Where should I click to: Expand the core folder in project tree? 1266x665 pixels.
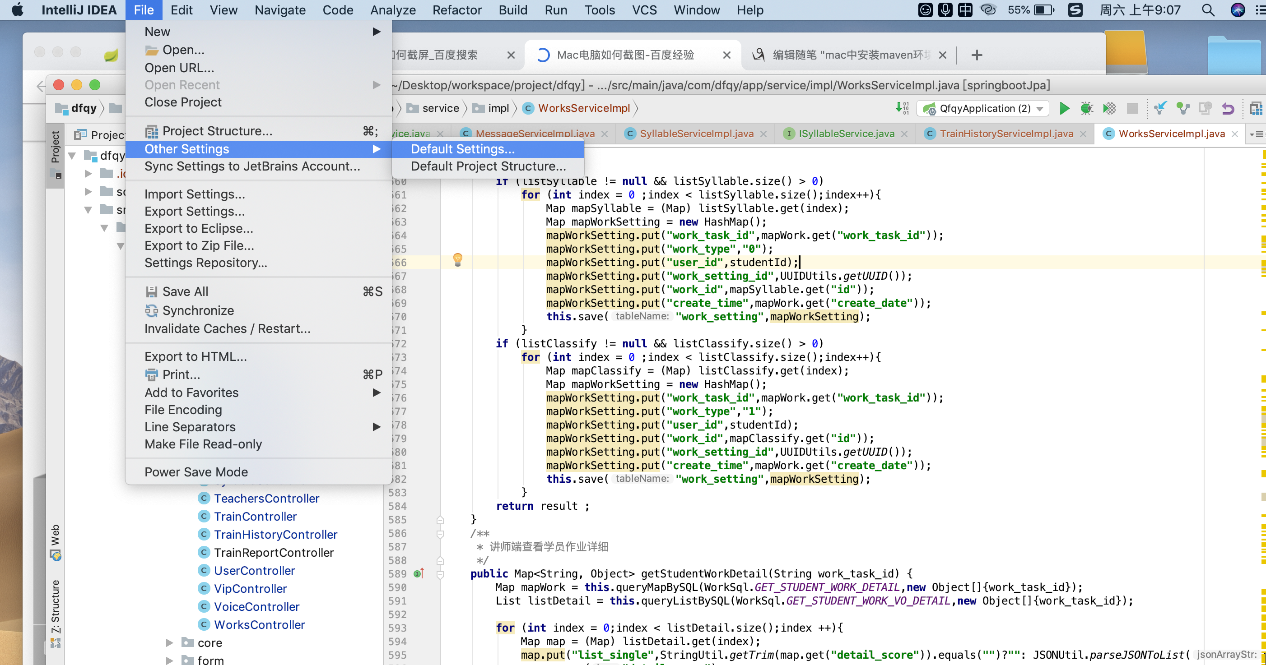pos(170,642)
